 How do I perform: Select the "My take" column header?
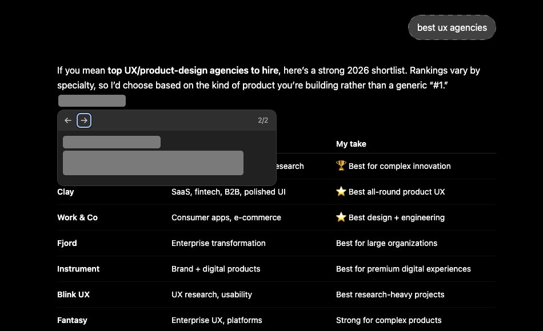(x=351, y=144)
